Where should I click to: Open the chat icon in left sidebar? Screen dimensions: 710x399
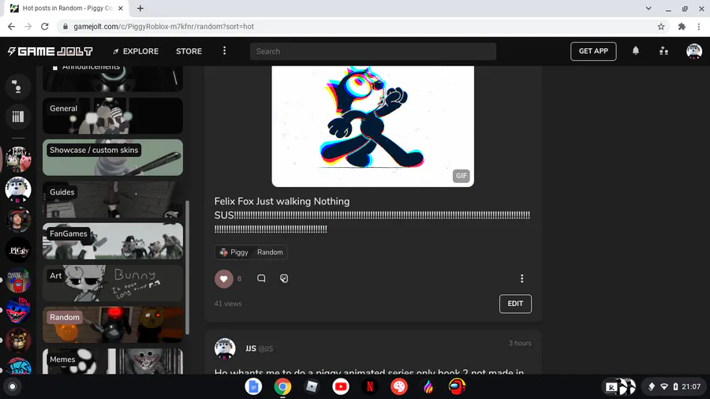point(18,86)
